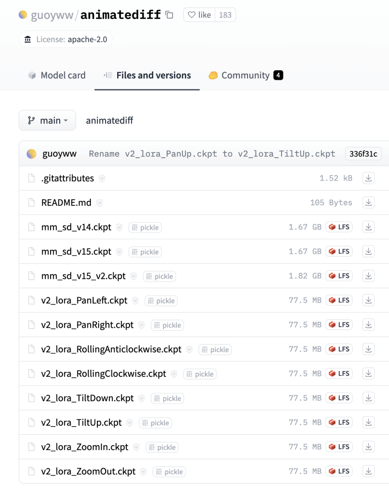Click the like heart button
The width and height of the screenshot is (389, 491).
(199, 15)
